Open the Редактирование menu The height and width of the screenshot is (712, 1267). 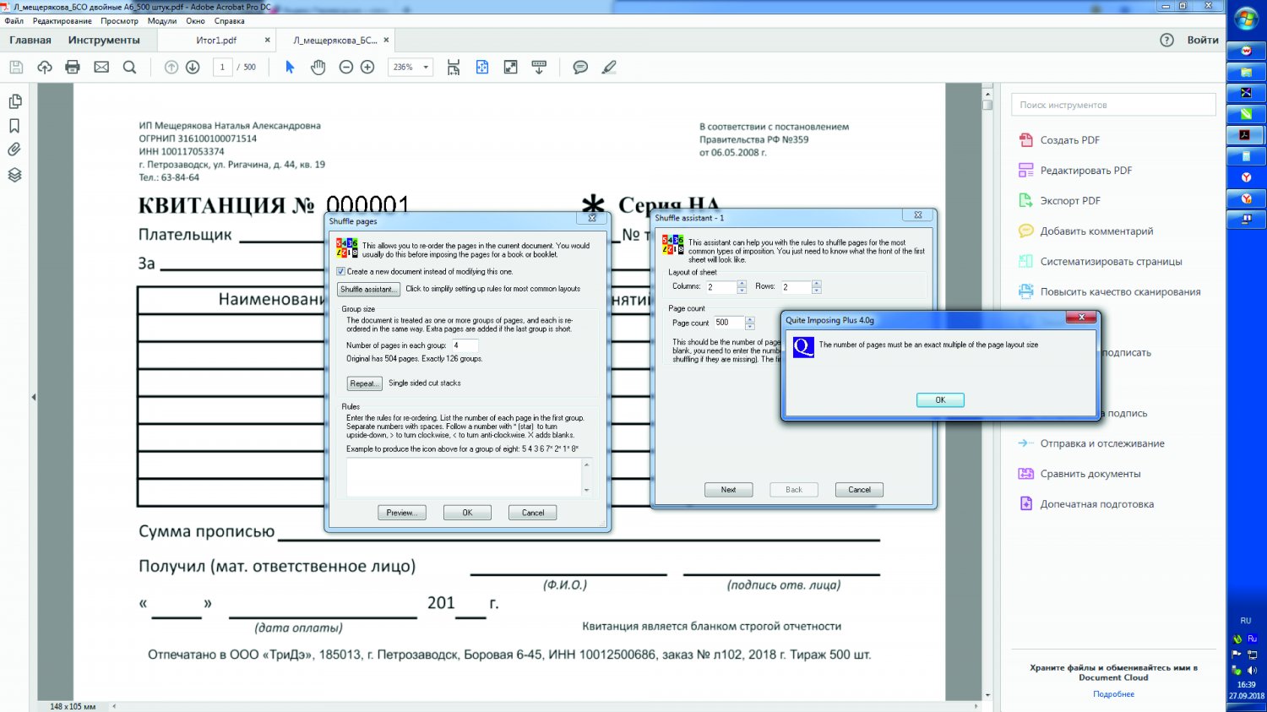pos(63,21)
